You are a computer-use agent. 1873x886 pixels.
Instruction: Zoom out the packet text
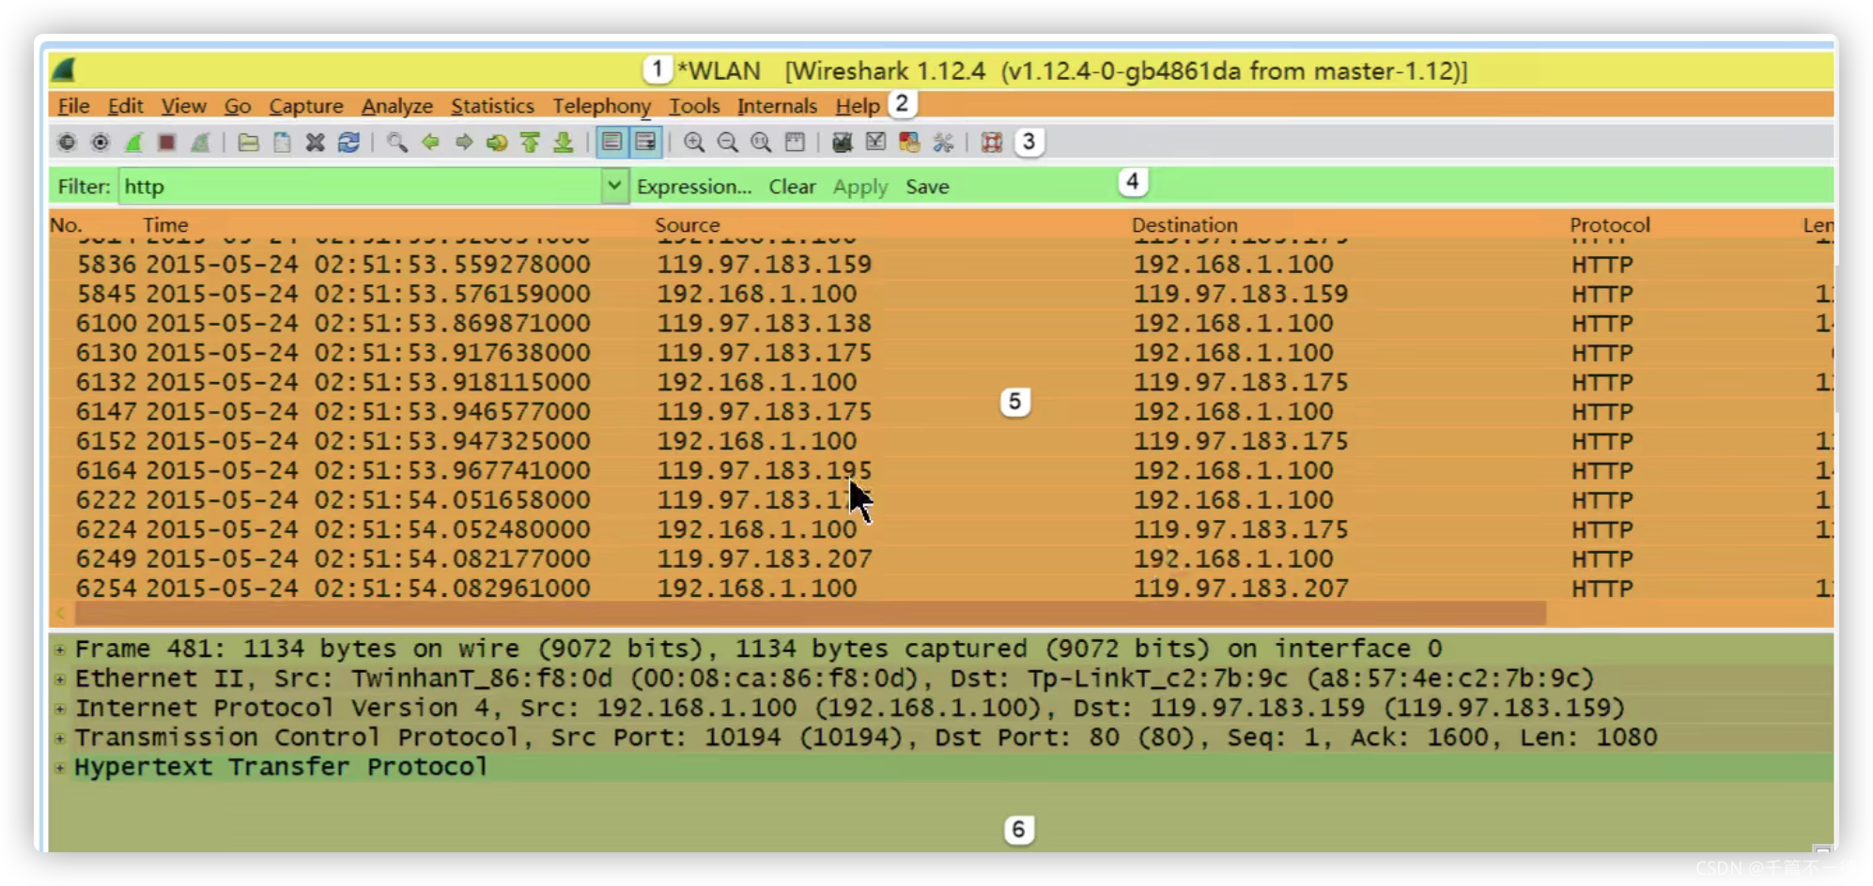point(727,143)
